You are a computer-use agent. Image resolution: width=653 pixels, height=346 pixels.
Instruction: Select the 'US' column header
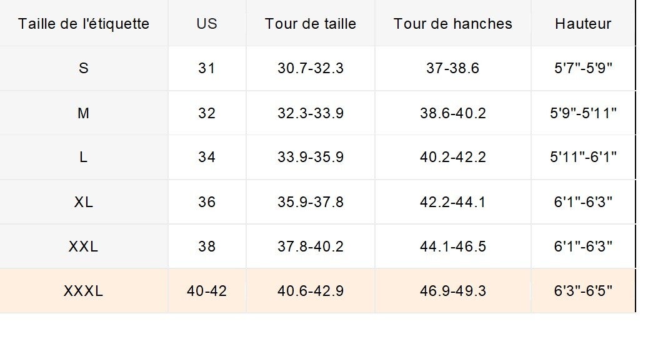(207, 24)
